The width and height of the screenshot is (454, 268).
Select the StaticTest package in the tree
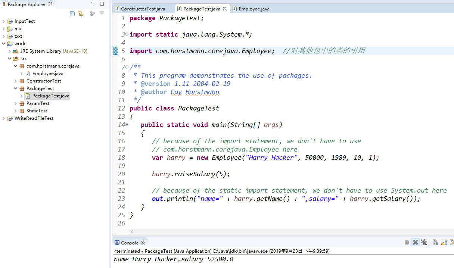tap(37, 111)
